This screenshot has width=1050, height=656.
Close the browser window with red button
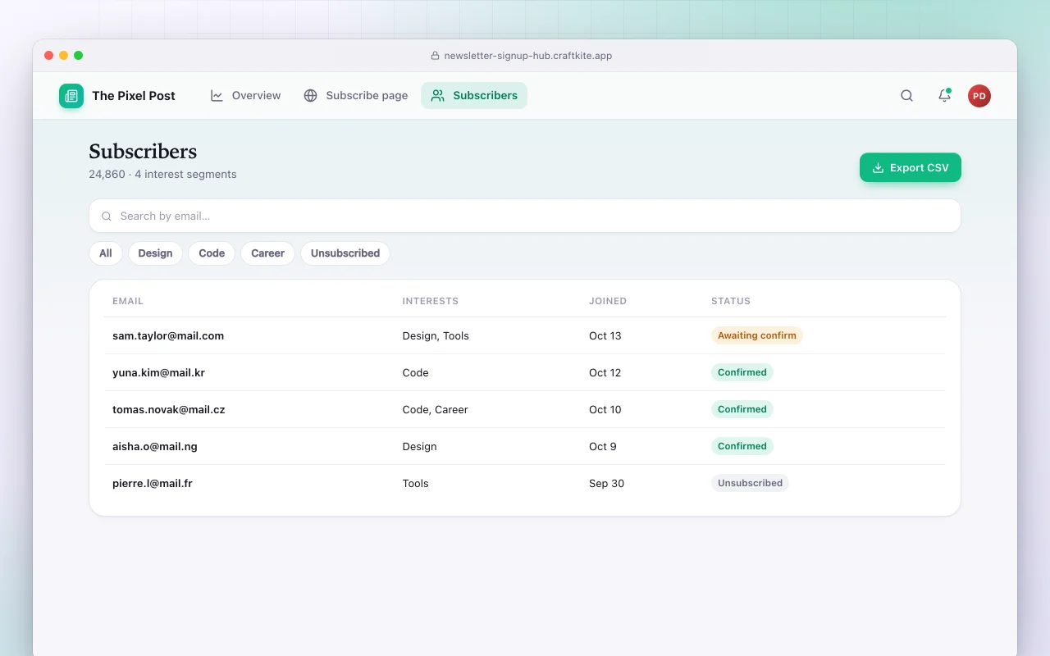click(x=49, y=56)
